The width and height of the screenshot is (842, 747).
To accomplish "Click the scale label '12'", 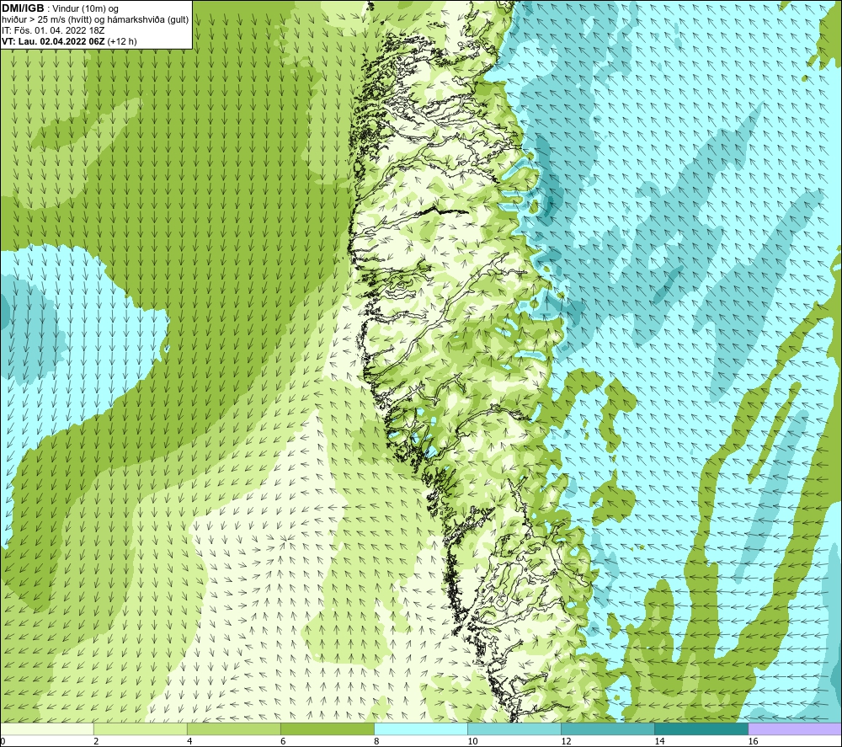I will pos(566,742).
